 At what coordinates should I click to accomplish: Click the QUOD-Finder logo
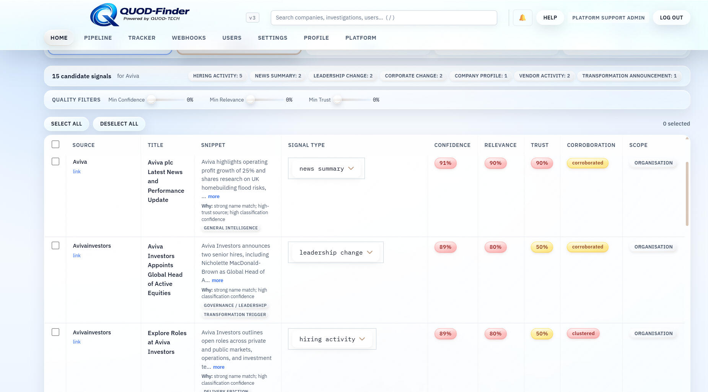tap(140, 15)
